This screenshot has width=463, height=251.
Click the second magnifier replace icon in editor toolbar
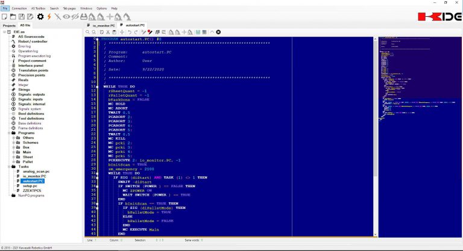click(94, 32)
